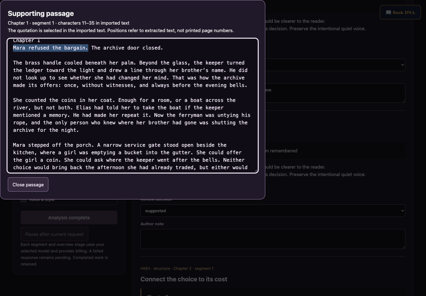
Task: Close the supporting passage dialog with the Close passage button
Action: (28, 184)
